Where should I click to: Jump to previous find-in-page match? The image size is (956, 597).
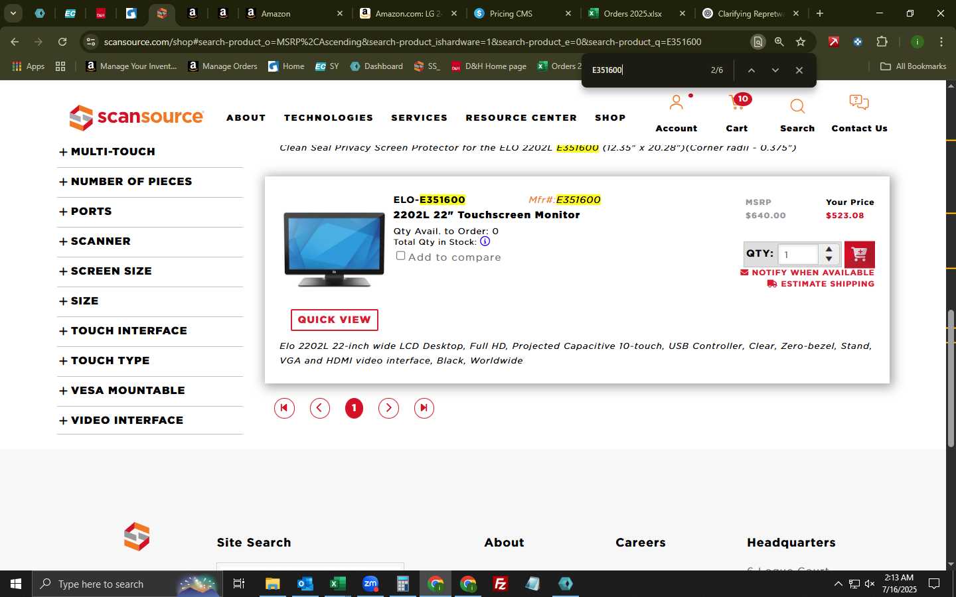[x=751, y=70]
